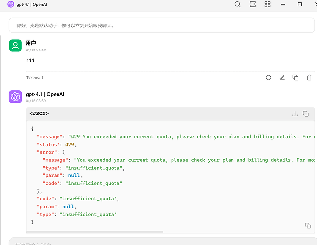Edit the user message with pencil icon
The image size is (317, 245).
282,78
